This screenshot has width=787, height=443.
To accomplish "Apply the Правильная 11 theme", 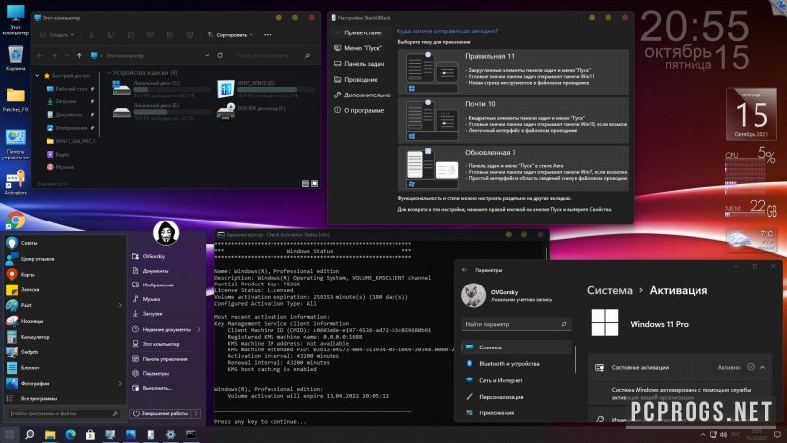I will [x=513, y=72].
